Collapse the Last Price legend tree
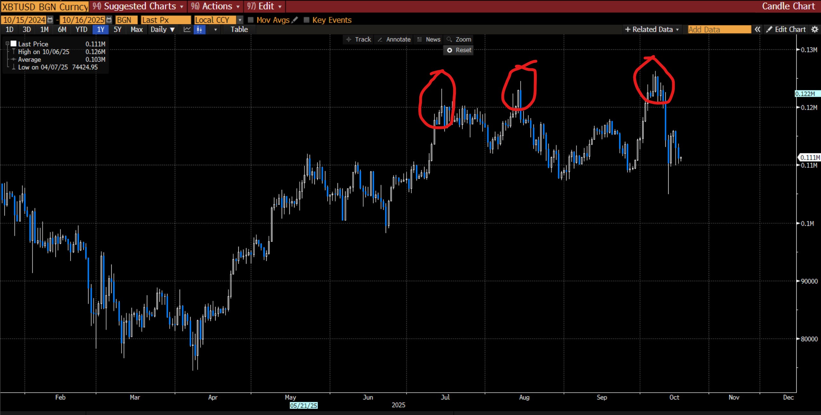Image resolution: width=821 pixels, height=415 pixels. coord(7,44)
